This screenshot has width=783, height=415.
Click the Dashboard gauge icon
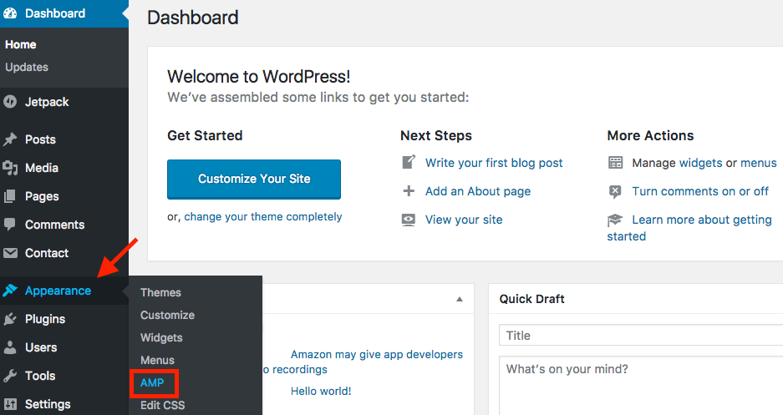click(x=10, y=13)
